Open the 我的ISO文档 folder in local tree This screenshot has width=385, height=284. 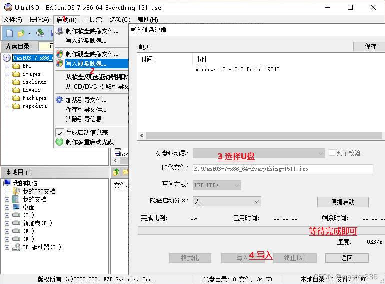click(39, 191)
